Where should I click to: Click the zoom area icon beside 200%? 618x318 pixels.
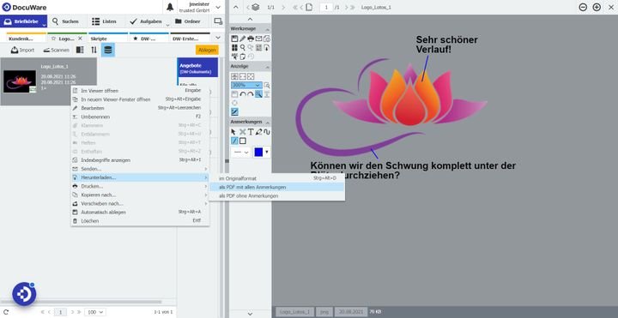tap(267, 85)
